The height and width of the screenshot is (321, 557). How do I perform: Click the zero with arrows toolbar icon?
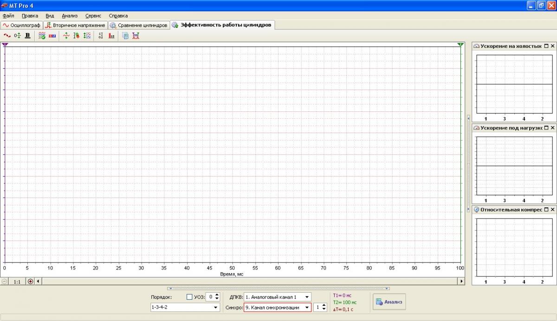click(17, 35)
